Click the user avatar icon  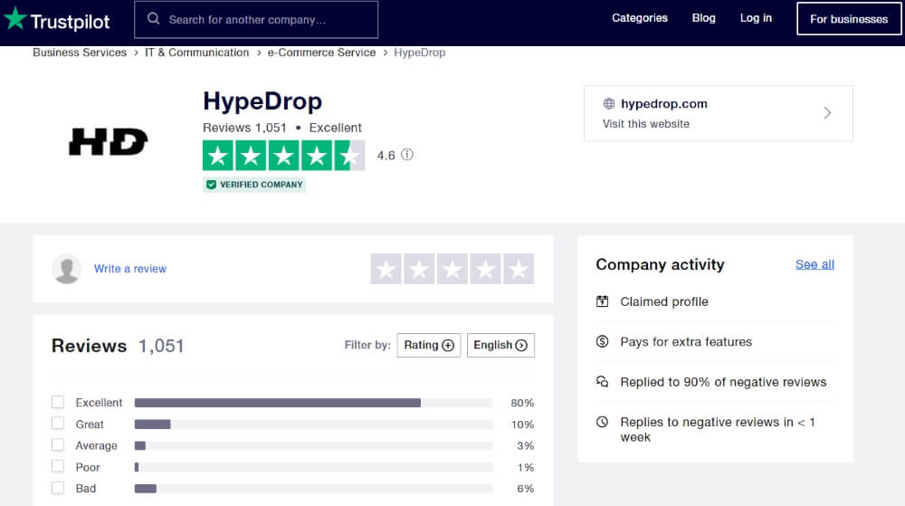(66, 268)
